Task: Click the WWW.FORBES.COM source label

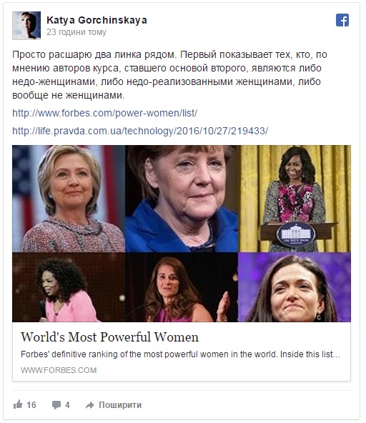Action: 59,370
